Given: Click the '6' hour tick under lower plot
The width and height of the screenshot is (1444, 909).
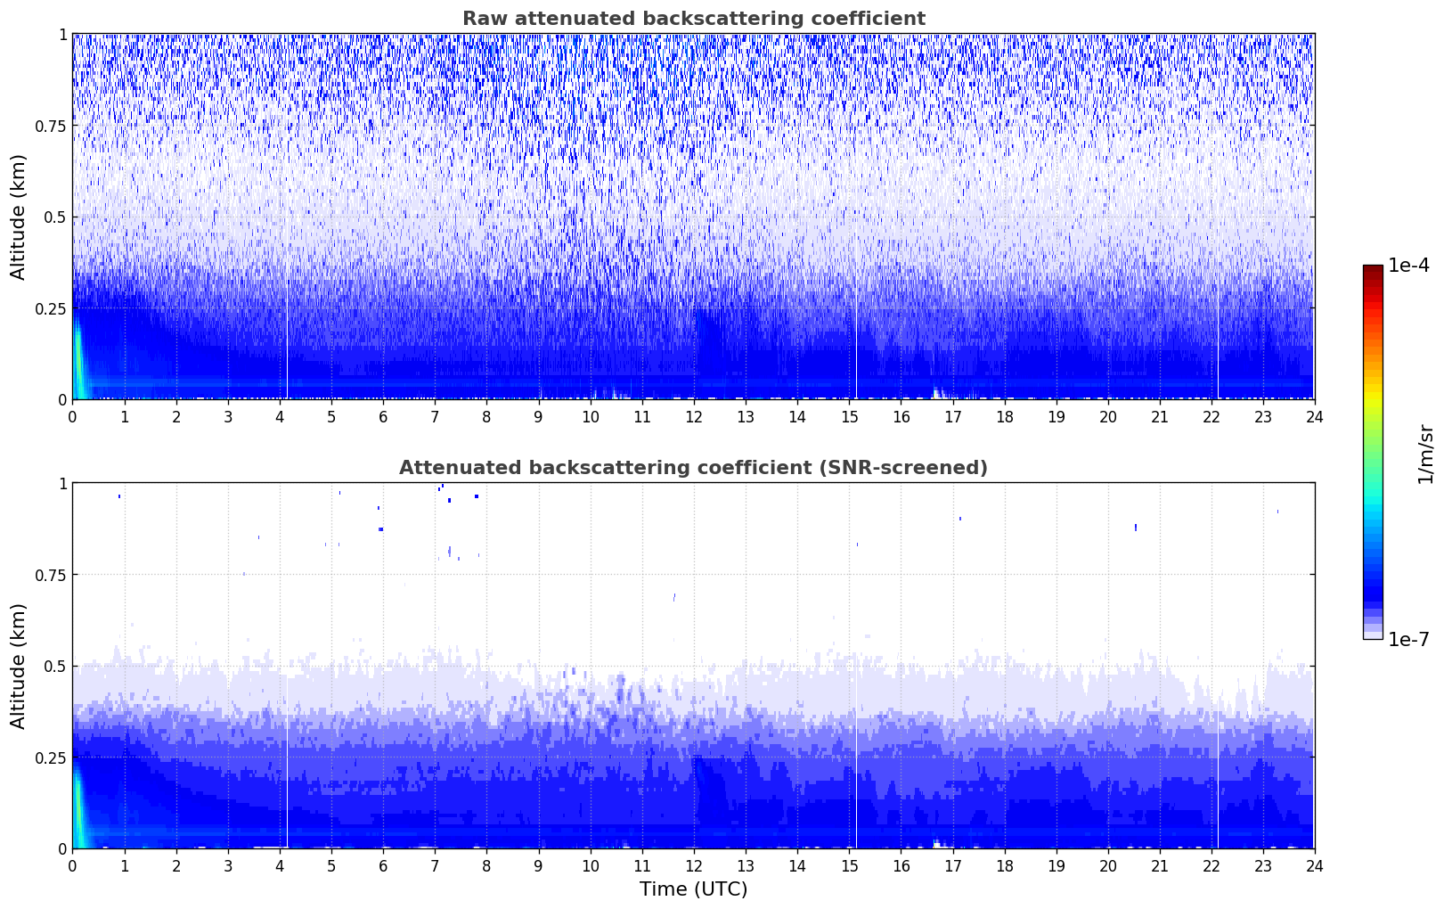Looking at the screenshot, I should coord(383,865).
